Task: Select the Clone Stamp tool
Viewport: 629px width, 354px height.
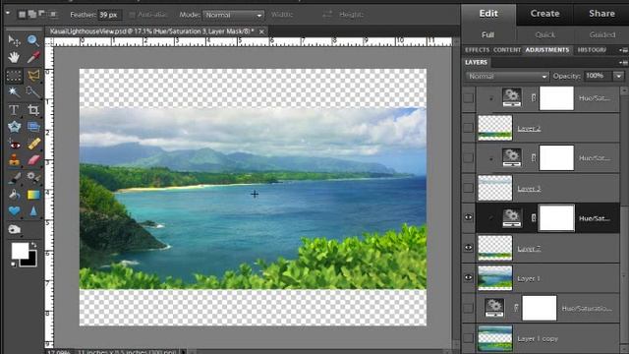Action: pos(14,160)
